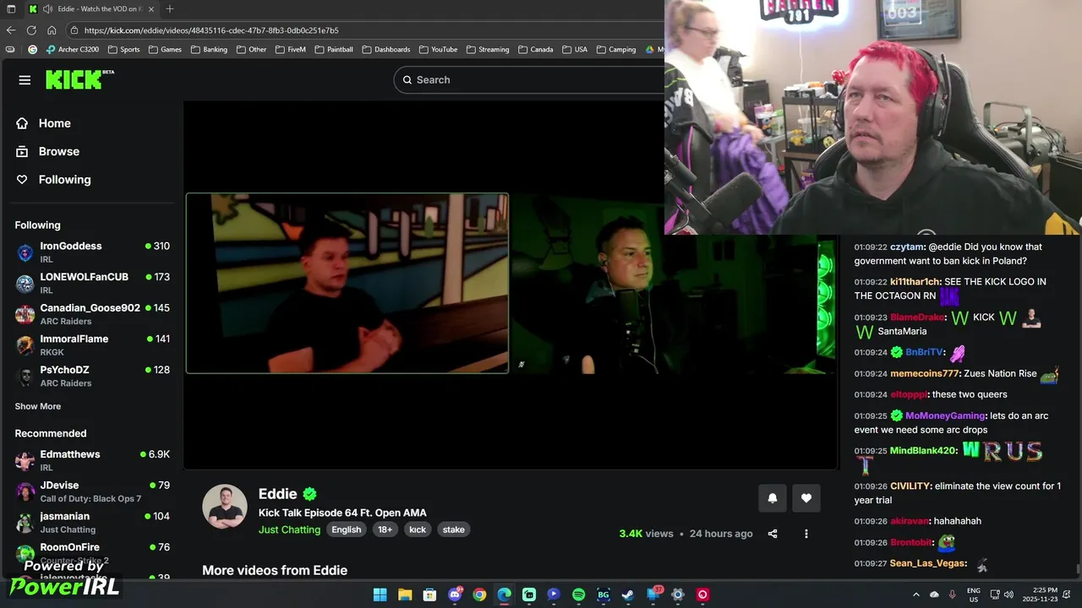Viewport: 1082px width, 608px height.
Task: Open Browse in sidebar
Action: [x=47, y=151]
